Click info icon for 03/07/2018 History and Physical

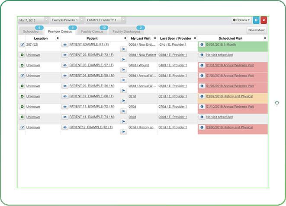coord(202,96)
